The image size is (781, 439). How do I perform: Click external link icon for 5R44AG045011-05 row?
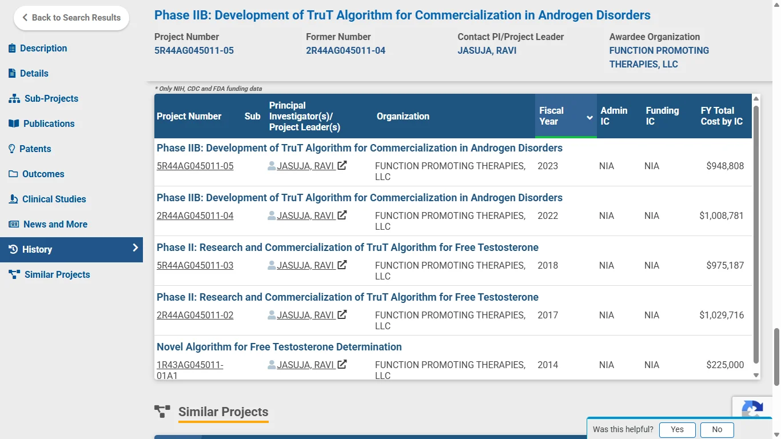point(342,166)
